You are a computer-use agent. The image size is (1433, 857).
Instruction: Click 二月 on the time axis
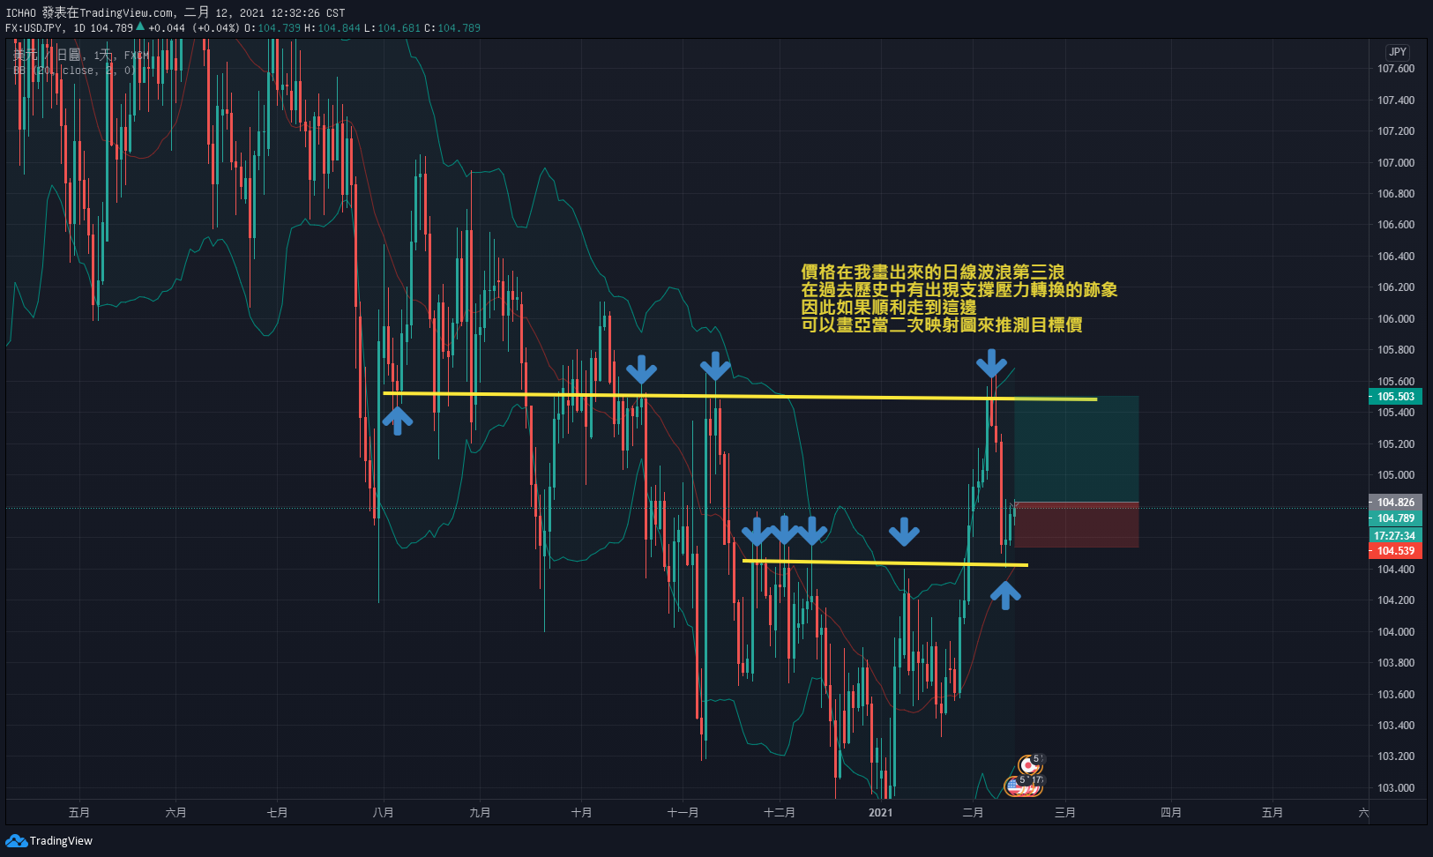coord(973,812)
